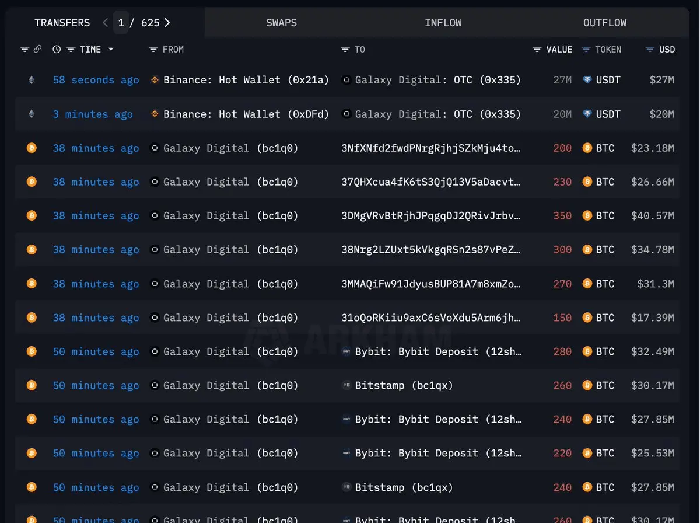Click the 20M value cell
Viewport: 700px width, 523px height.
coord(562,114)
